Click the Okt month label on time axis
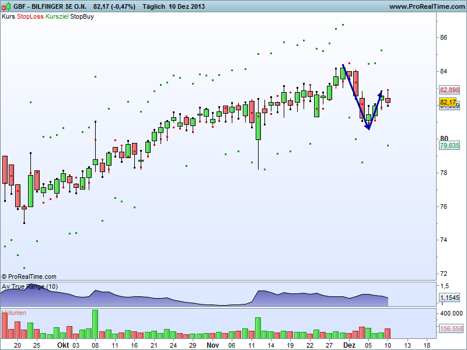 pyautogui.click(x=63, y=345)
